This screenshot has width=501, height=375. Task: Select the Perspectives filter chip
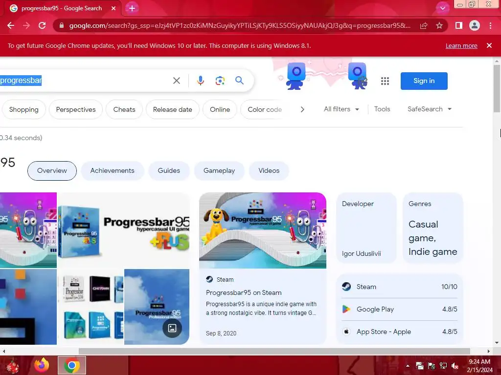coord(76,109)
